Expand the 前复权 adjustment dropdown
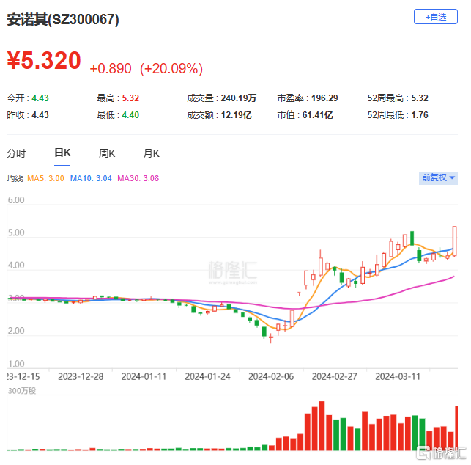471x465 pixels. click(x=437, y=177)
